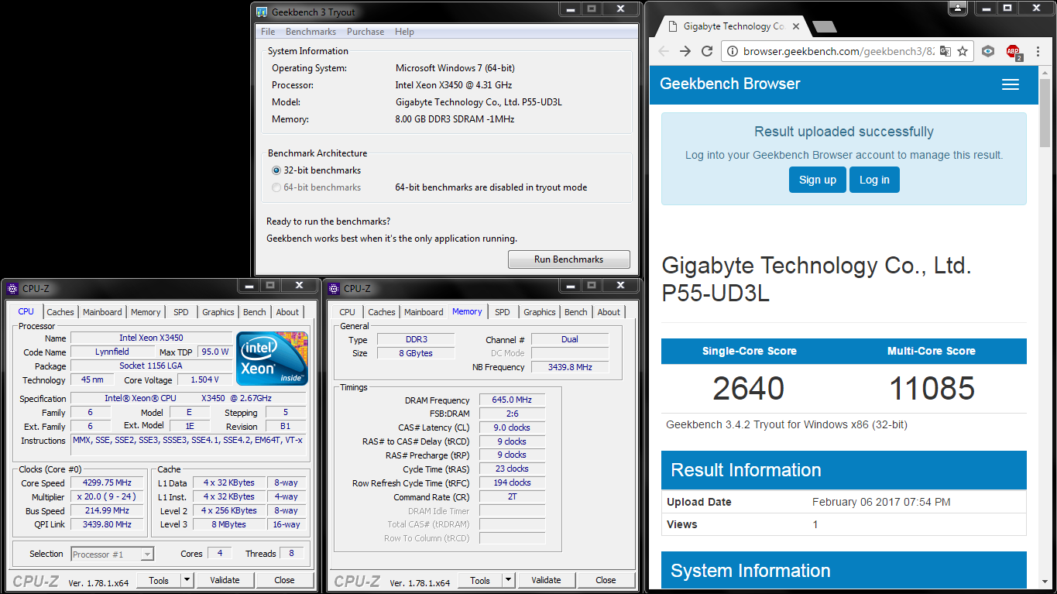Screen dimensions: 1057x594
Task: Maximize the Chrome browser window
Action: 1007,8
